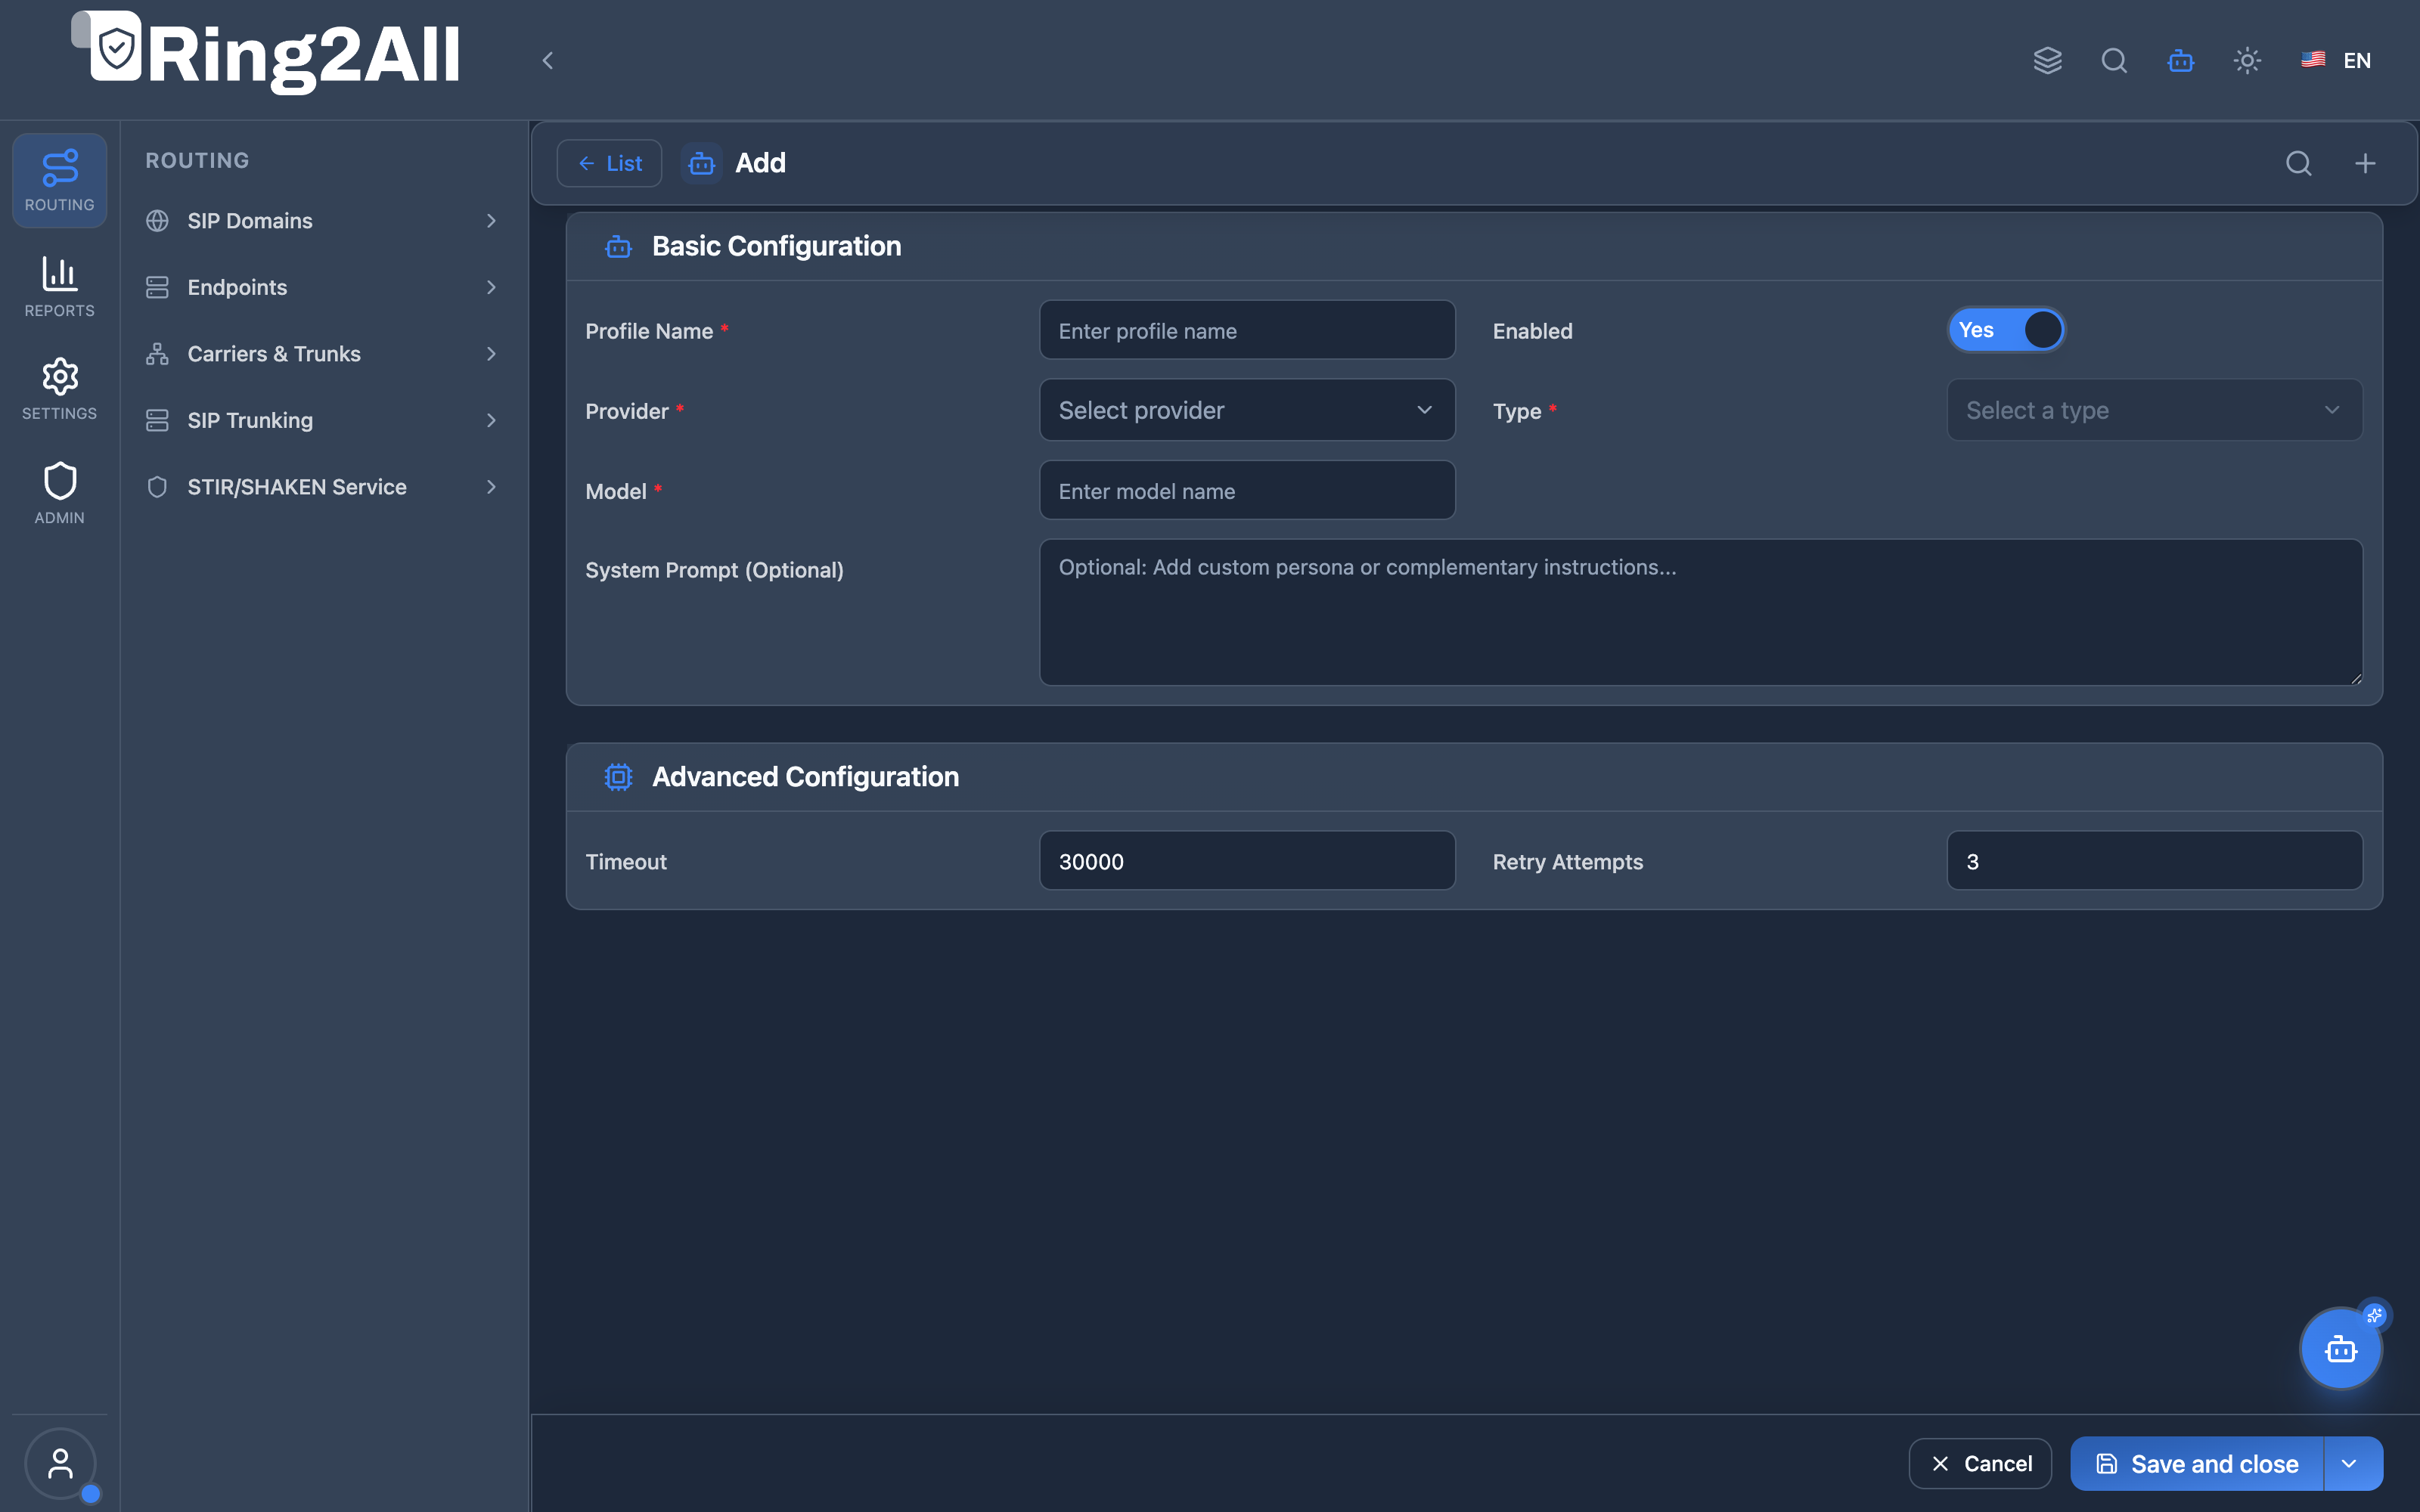Switch theme with the sun icon
Viewport: 2420px width, 1512px height.
point(2247,60)
